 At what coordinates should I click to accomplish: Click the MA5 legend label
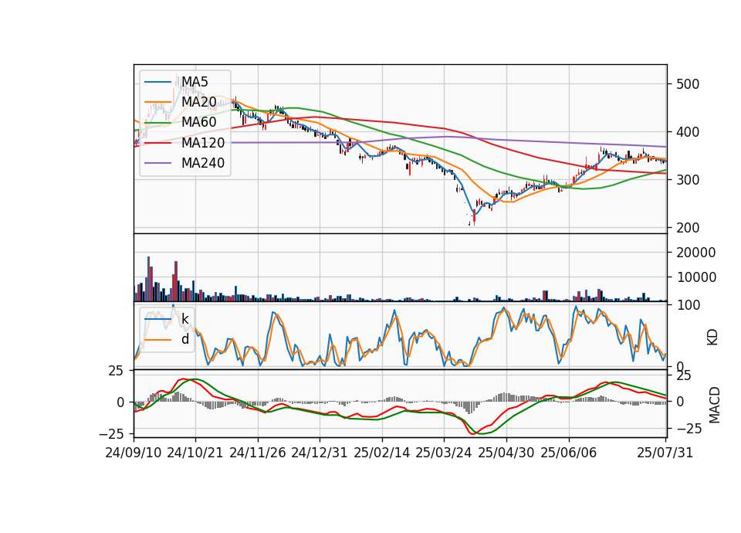coord(195,82)
